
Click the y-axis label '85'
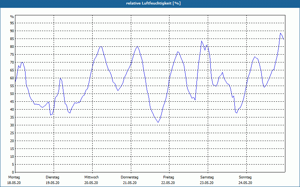point(12,39)
